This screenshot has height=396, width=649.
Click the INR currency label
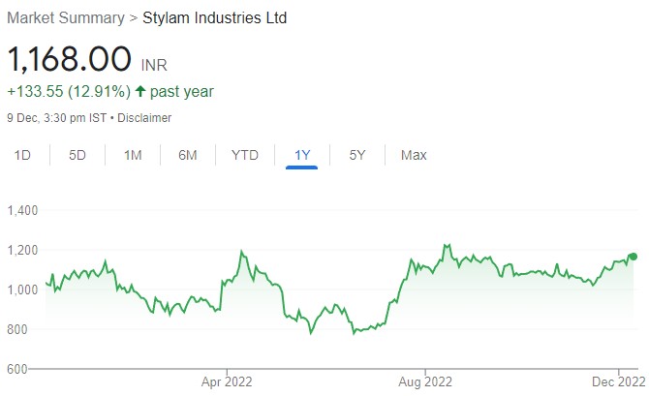pyautogui.click(x=156, y=65)
